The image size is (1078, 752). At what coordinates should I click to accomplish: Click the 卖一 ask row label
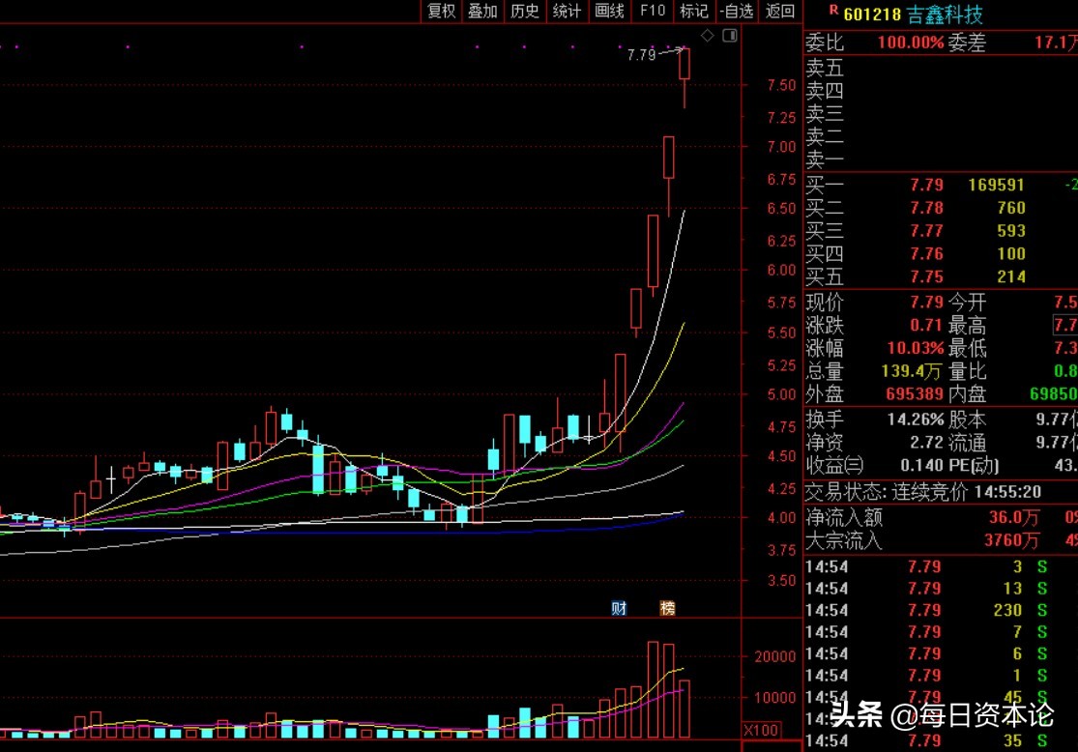(x=825, y=159)
